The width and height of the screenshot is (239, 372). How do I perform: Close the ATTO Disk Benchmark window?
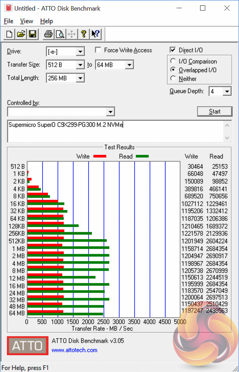click(x=227, y=8)
